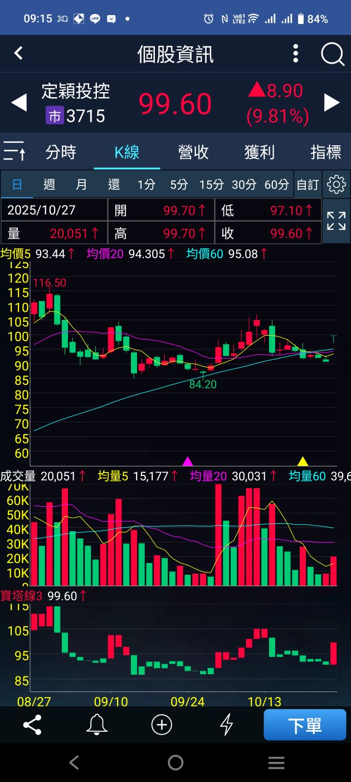Select 5分 interval
Viewport: 351px width, 782px height.
pos(179,184)
